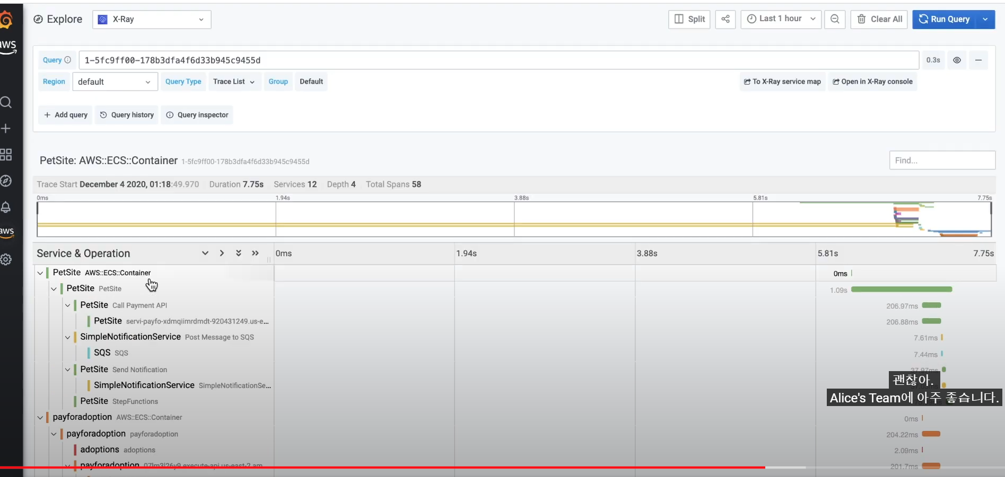Collapse the payforadoption payforadoption row
Image resolution: width=1005 pixels, height=477 pixels.
[54, 434]
